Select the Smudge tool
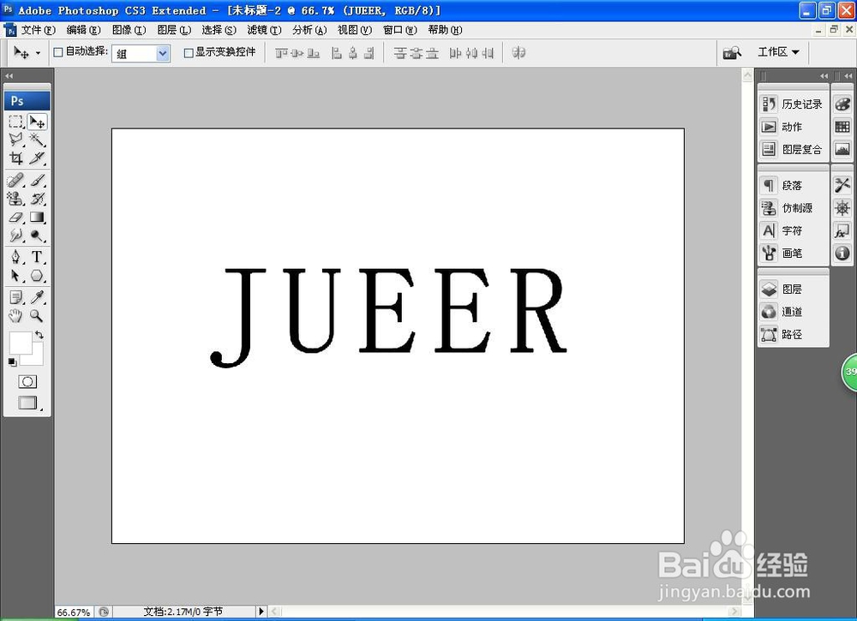857x621 pixels. pyautogui.click(x=15, y=236)
